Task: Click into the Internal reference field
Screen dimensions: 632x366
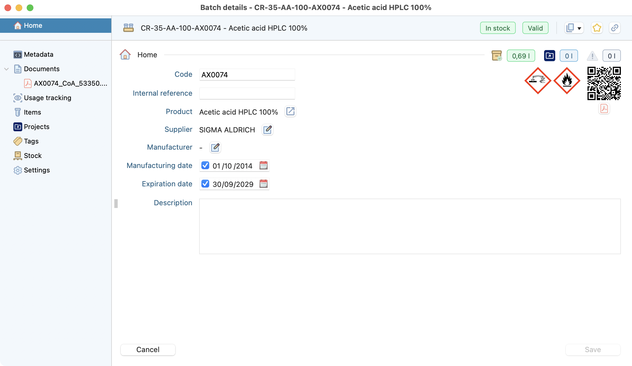Action: click(x=247, y=93)
